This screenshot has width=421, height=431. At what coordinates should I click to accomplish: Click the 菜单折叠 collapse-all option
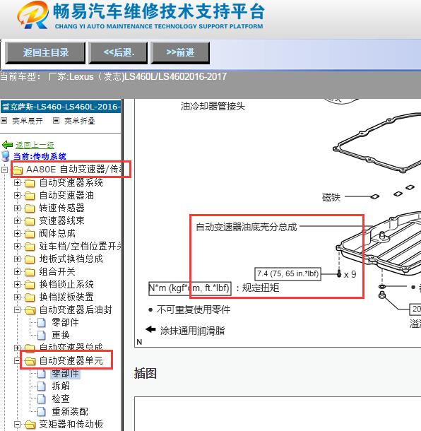(80, 121)
